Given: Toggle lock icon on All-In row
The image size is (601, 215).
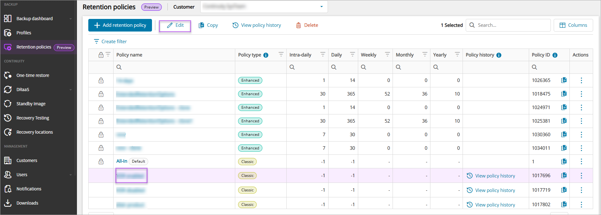Looking at the screenshot, I should click(x=101, y=161).
